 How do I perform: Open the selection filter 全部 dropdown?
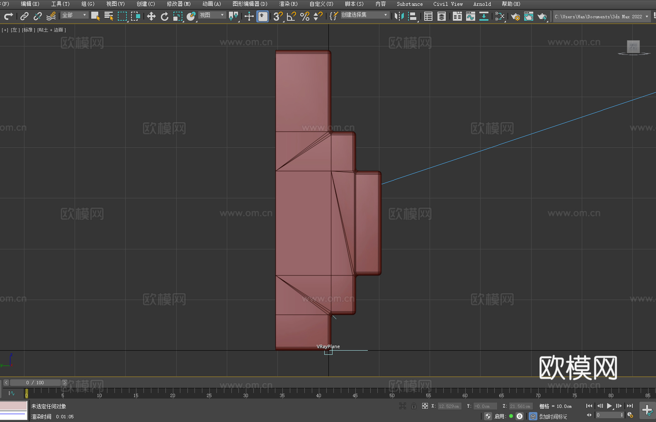pyautogui.click(x=75, y=15)
